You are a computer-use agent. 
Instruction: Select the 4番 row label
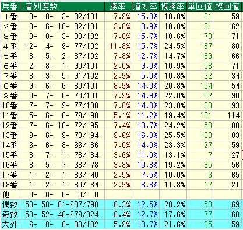click(x=10, y=46)
